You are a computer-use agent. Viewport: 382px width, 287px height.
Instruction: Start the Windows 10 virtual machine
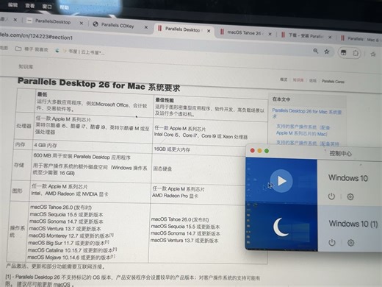pyautogui.click(x=281, y=181)
